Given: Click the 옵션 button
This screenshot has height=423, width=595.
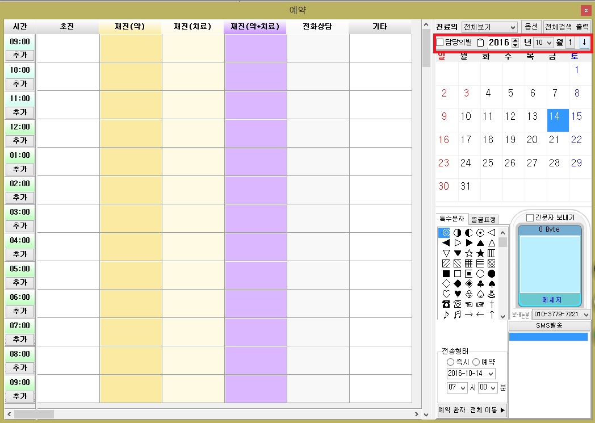Looking at the screenshot, I should pos(531,27).
